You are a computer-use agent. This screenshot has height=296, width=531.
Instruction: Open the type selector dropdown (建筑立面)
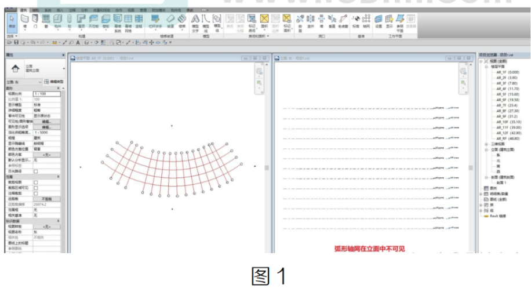(x=64, y=69)
